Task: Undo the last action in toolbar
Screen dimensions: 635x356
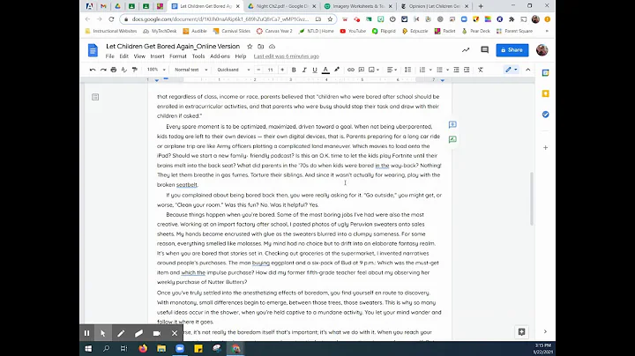Action: coord(93,70)
